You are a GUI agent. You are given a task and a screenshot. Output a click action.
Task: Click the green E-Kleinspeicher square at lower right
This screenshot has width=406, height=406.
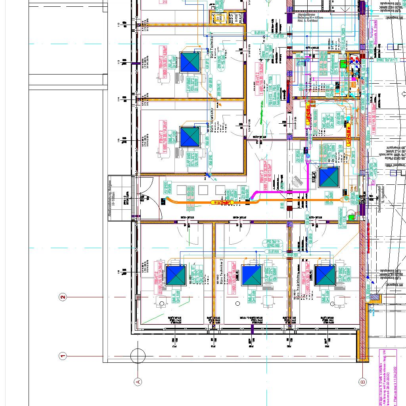pyautogui.click(x=351, y=217)
